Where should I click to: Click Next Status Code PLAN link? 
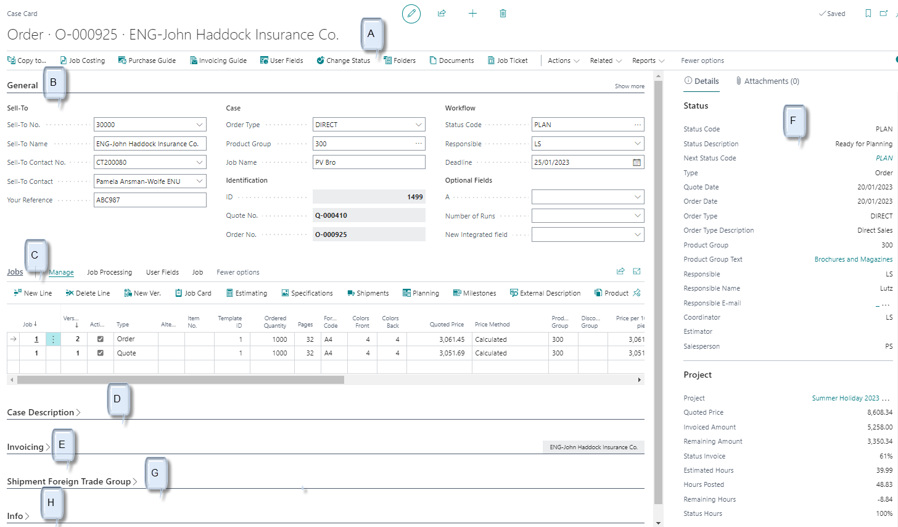(884, 158)
